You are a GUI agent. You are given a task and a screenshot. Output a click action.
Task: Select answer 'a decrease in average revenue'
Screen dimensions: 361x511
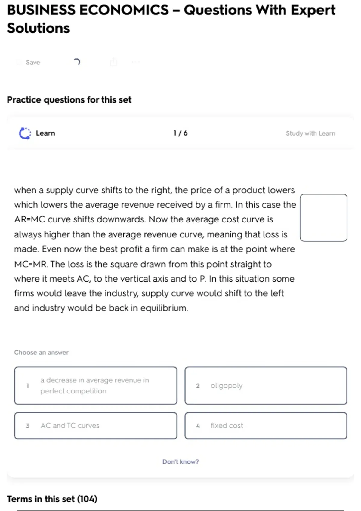96,385
